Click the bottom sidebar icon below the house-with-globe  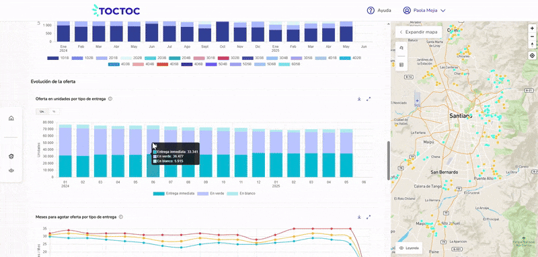(x=11, y=170)
